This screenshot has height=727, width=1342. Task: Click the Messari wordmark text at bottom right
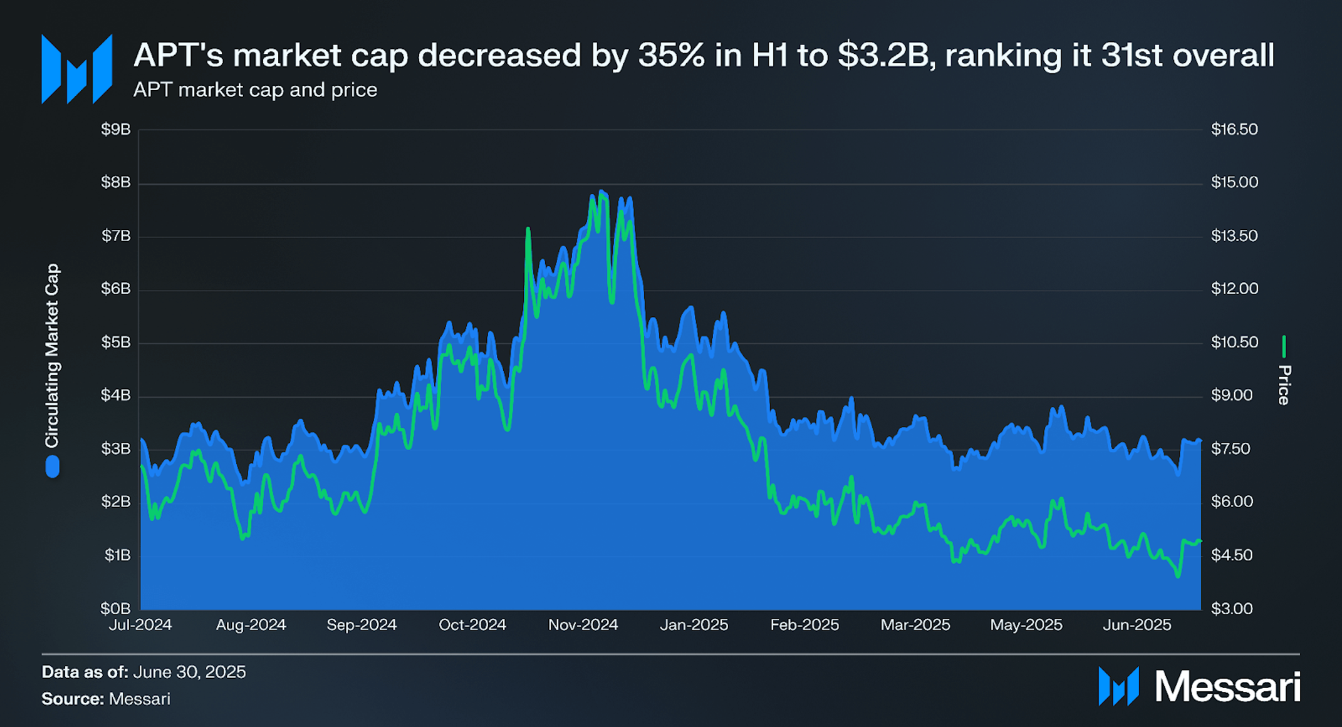tap(1228, 687)
